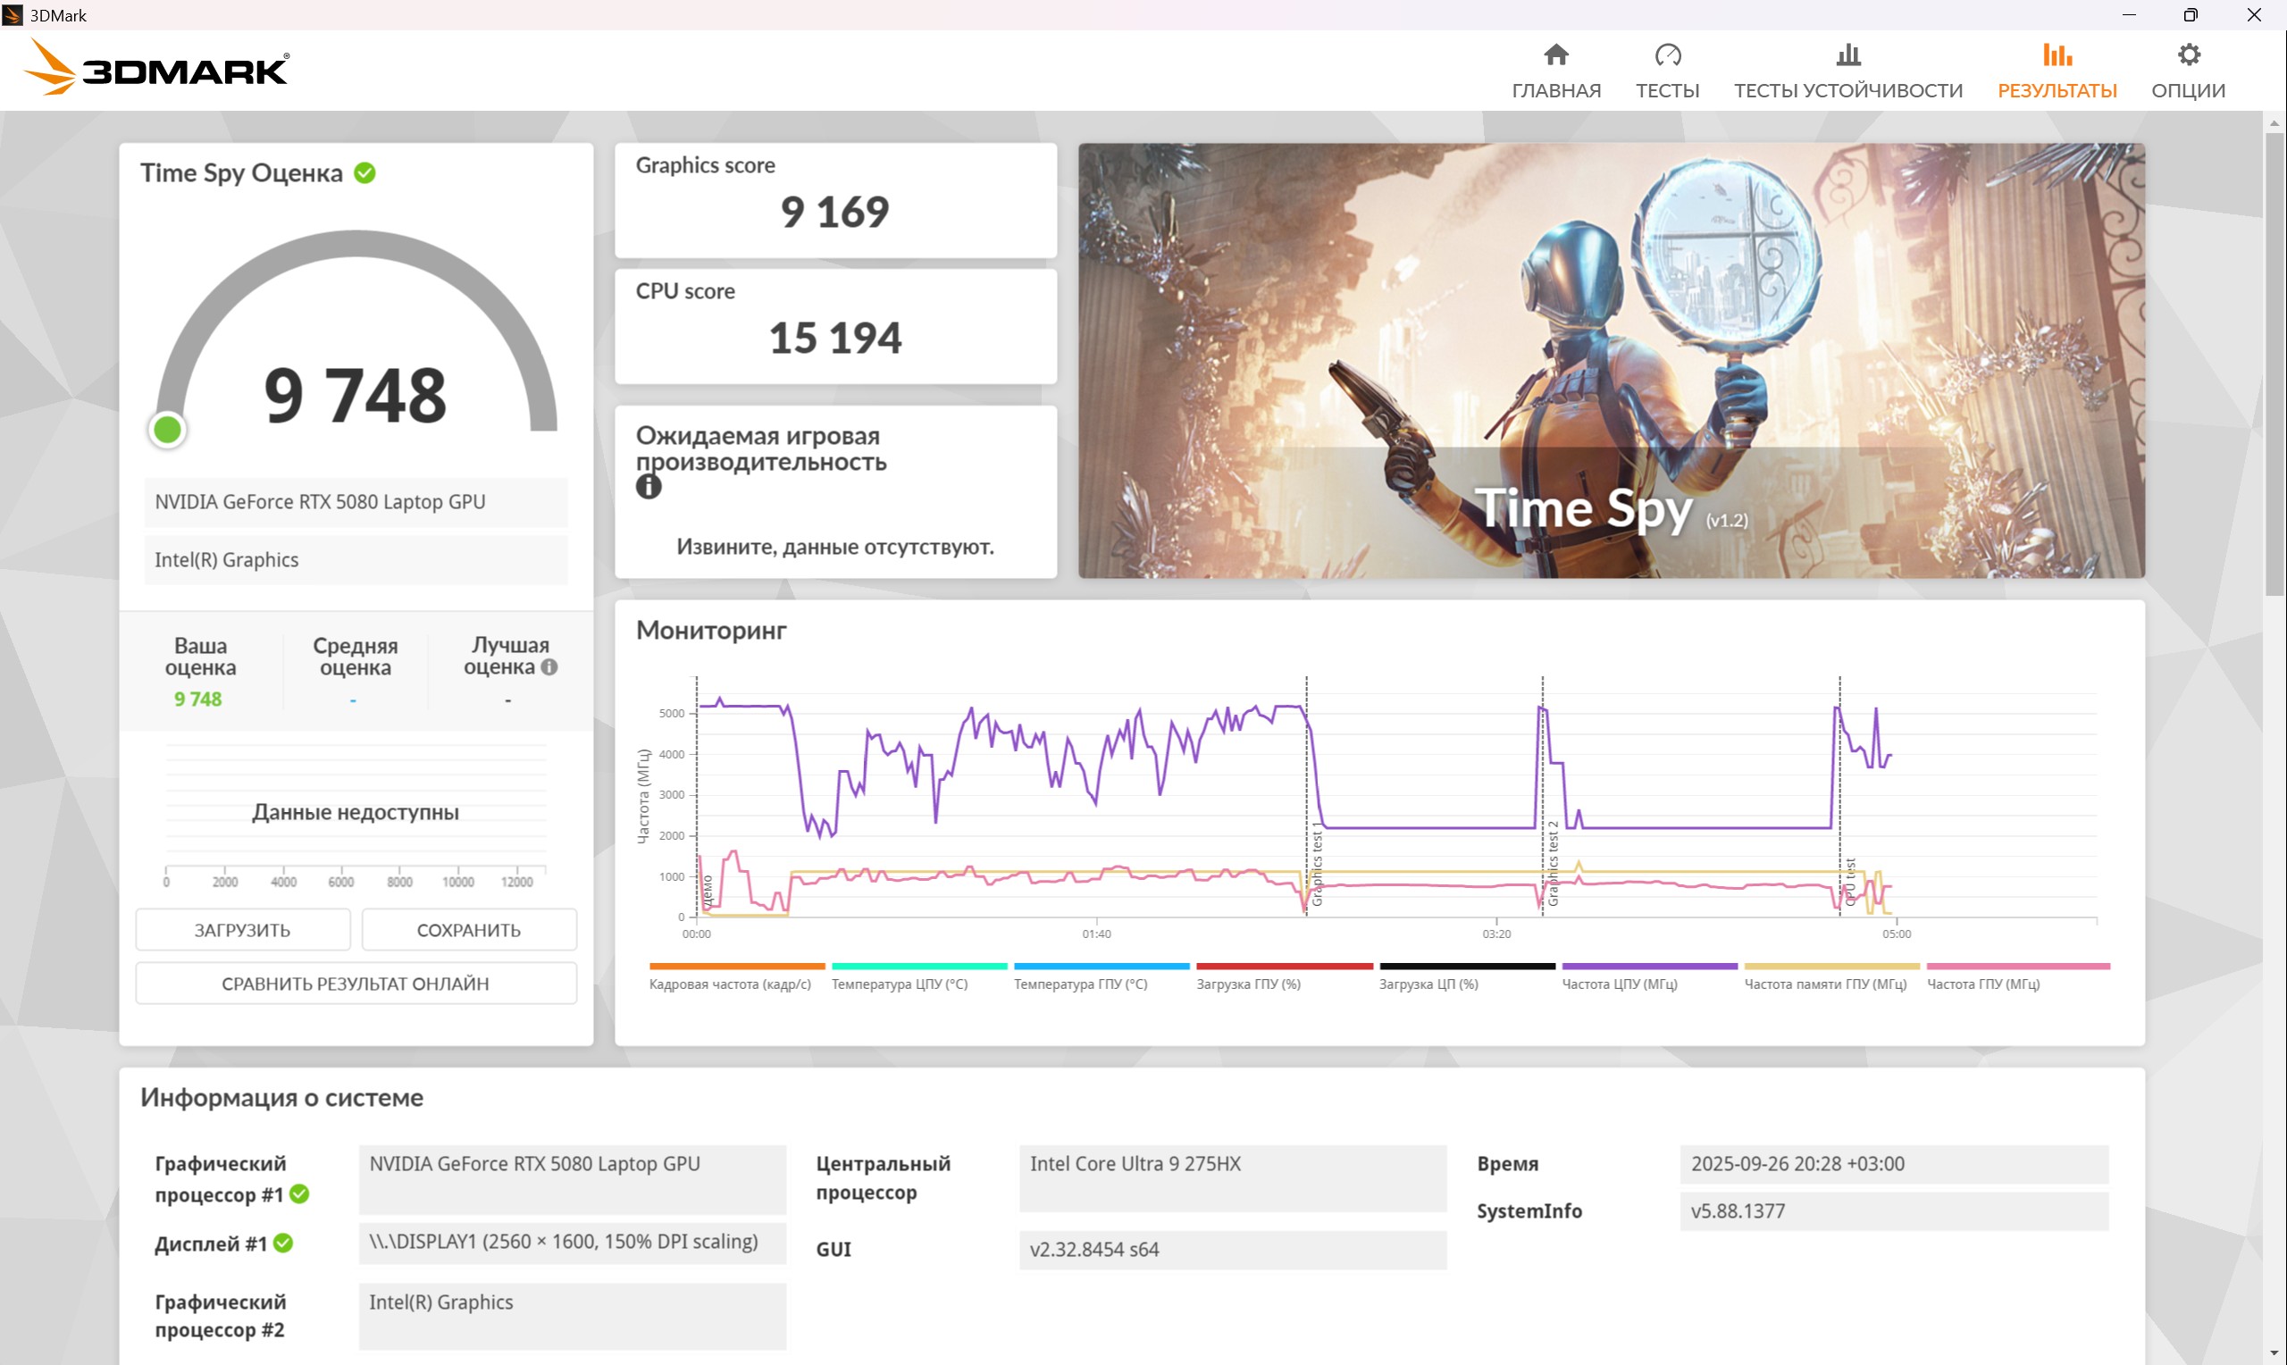Viewport: 2287px width, 1365px height.
Task: Click green check beside Дисплей #1
Action: pyautogui.click(x=283, y=1244)
